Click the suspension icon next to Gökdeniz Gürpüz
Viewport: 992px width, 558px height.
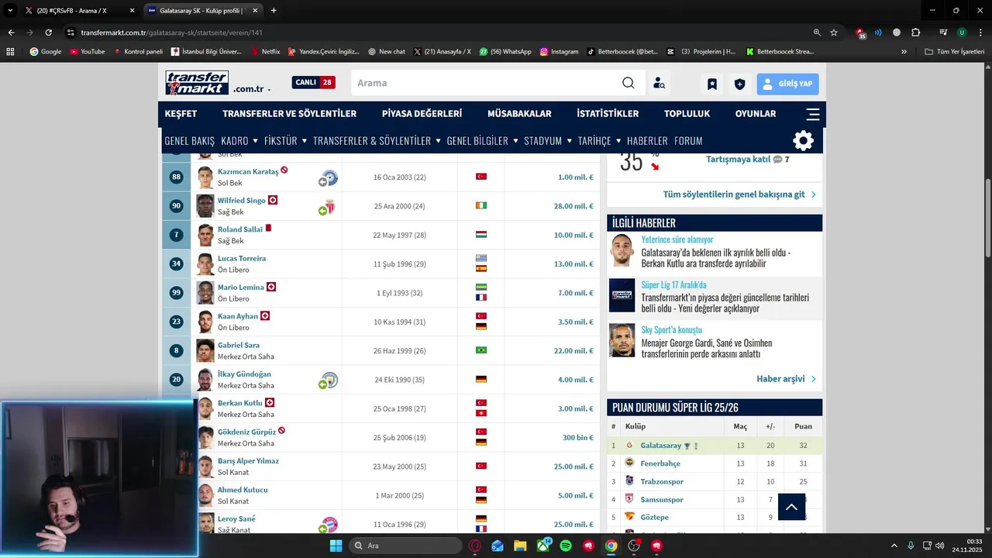coord(281,430)
